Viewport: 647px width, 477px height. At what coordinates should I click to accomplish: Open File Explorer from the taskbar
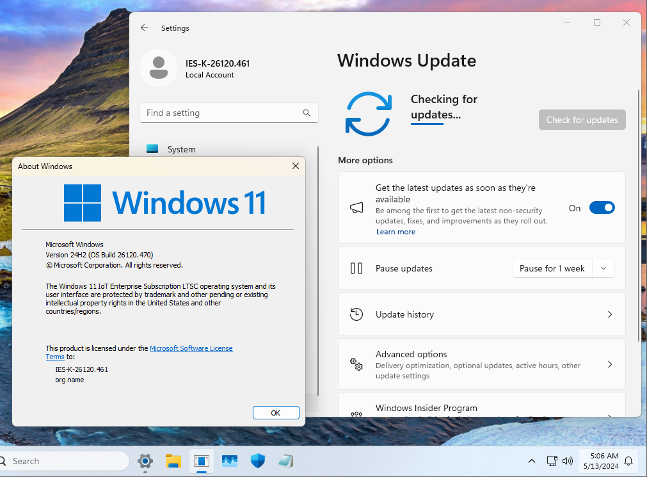(x=173, y=461)
